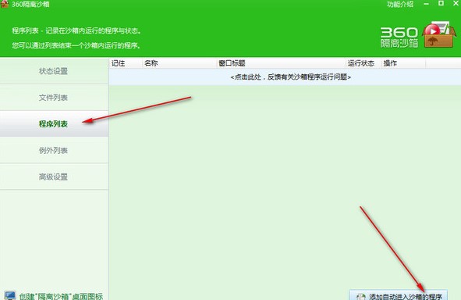Click the 360隔离沙箱 box logo icon
This screenshot has height=300, width=461.
(x=439, y=34)
